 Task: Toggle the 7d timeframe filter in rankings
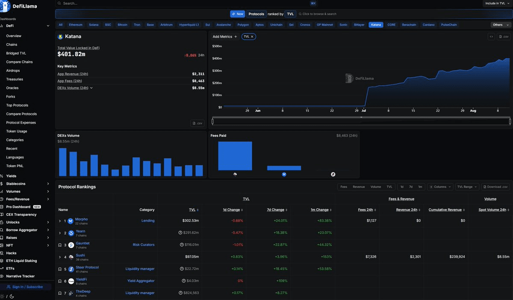pos(411,187)
